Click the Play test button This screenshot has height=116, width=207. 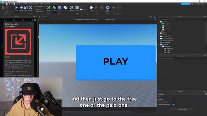tap(92, 8)
